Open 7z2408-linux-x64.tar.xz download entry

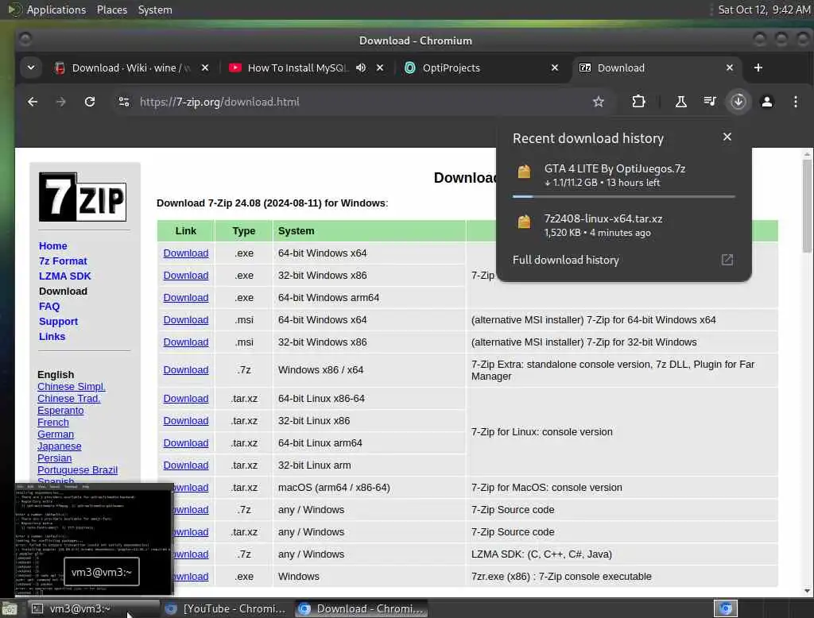[x=623, y=226]
